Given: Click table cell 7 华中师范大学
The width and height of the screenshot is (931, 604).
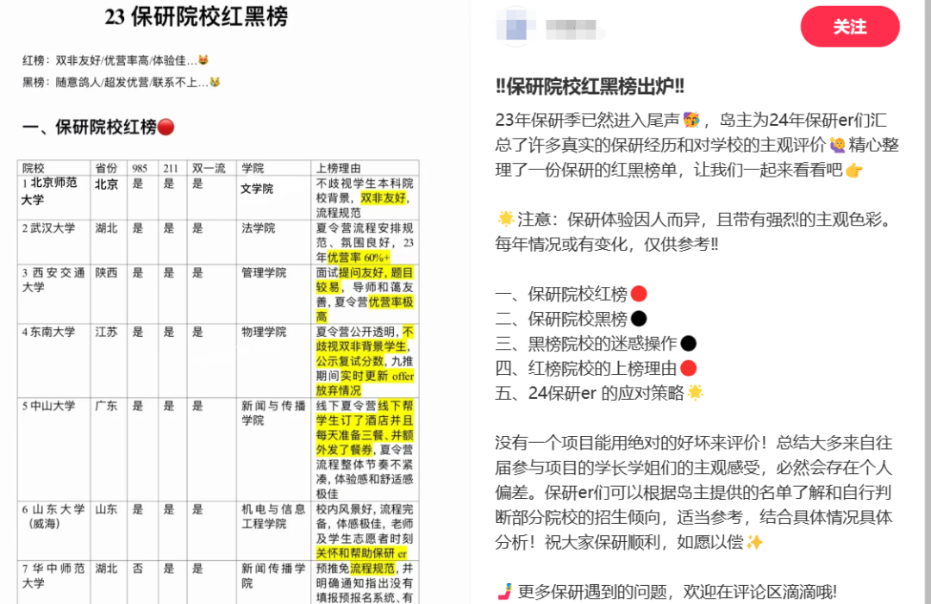Looking at the screenshot, I should 54,582.
